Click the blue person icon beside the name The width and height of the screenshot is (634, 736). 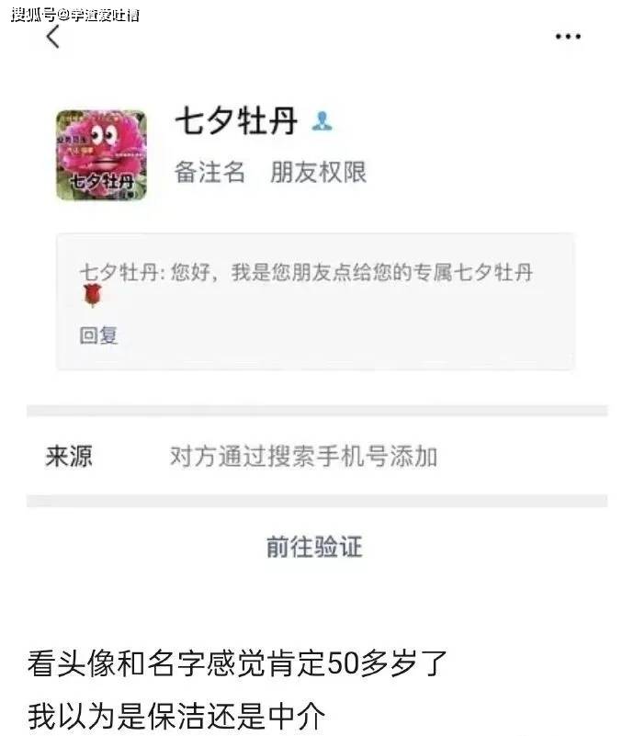point(322,121)
